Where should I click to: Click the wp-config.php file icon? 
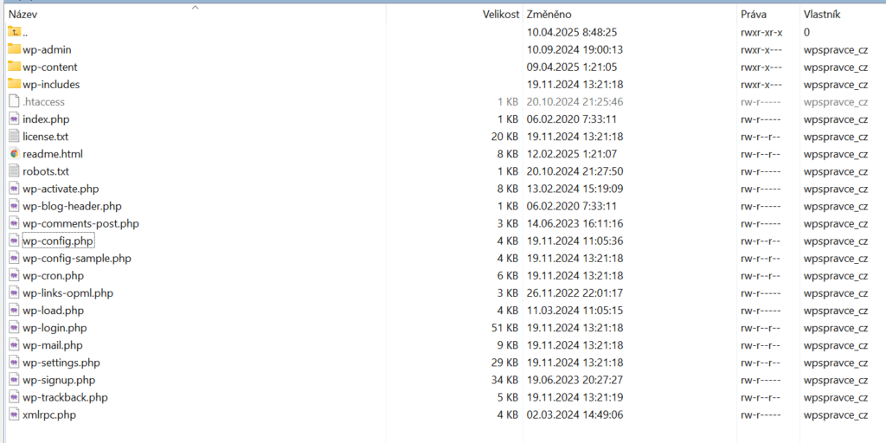click(14, 241)
